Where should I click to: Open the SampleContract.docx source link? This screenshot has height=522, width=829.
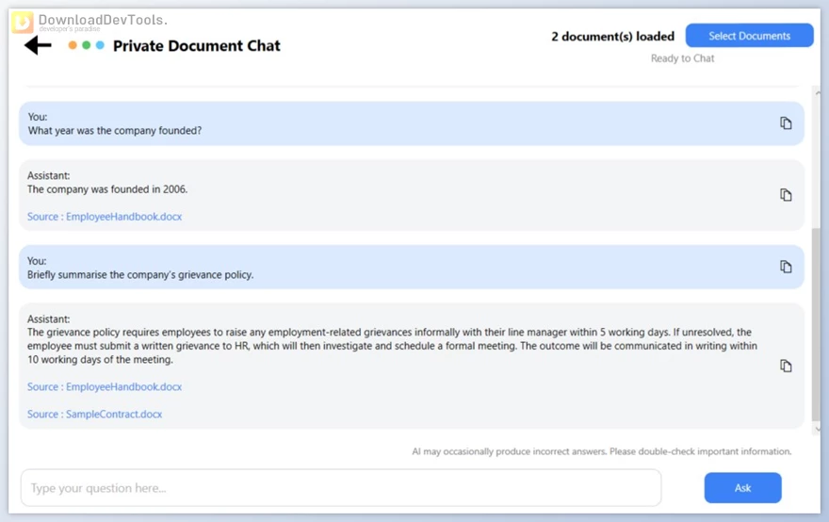click(x=94, y=415)
